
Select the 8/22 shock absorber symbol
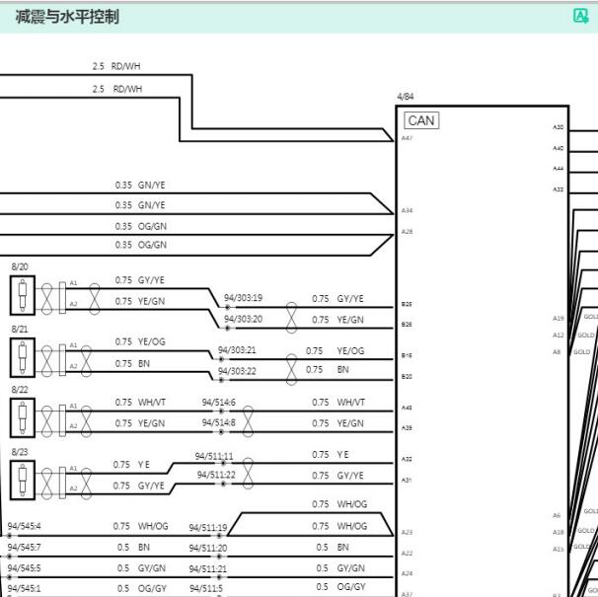[23, 417]
